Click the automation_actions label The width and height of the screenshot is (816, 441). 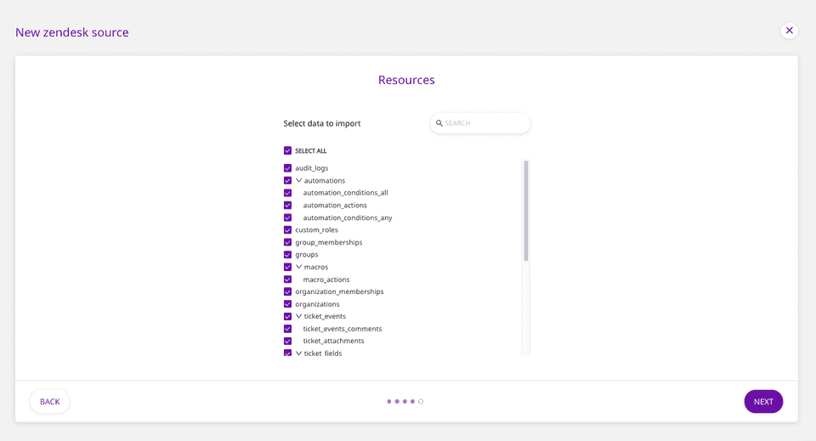pos(335,206)
